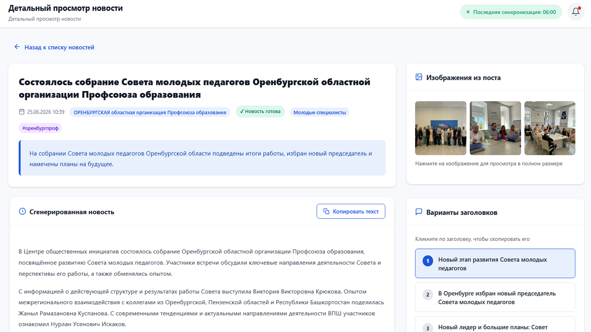
Task: Click the paragraph starting В Центре общественных инициатив
Action: pos(200,263)
